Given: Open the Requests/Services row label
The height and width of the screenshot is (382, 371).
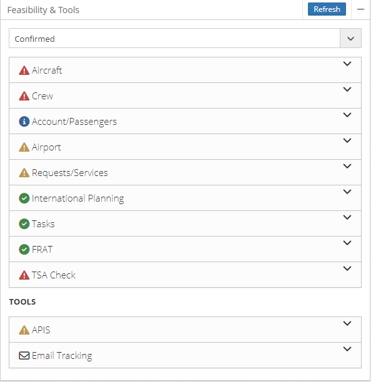Looking at the screenshot, I should [x=70, y=173].
